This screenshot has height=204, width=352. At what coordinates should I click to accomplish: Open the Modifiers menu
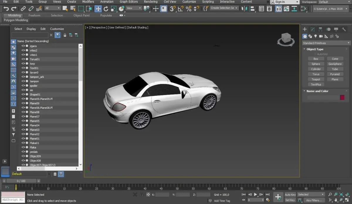click(88, 2)
